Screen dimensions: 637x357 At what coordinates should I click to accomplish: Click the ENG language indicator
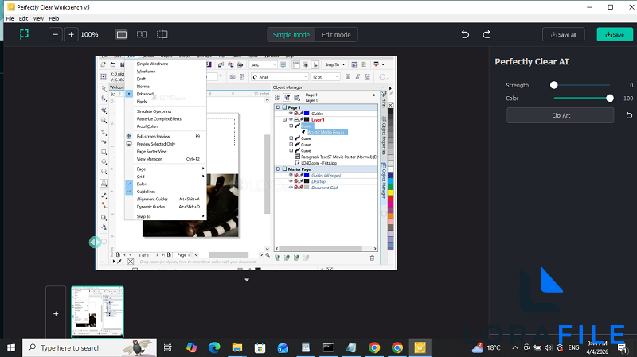coord(573,347)
